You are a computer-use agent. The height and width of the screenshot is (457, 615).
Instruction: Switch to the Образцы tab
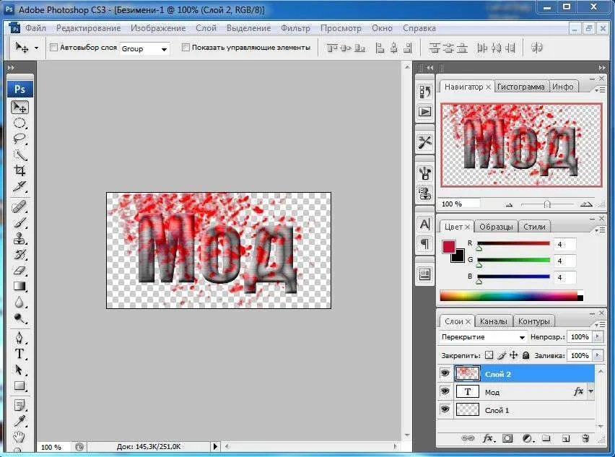tap(496, 227)
